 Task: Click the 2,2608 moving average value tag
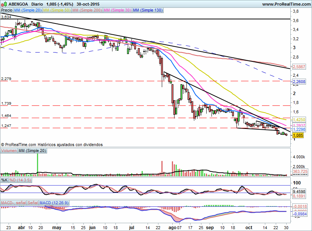tap(299, 82)
